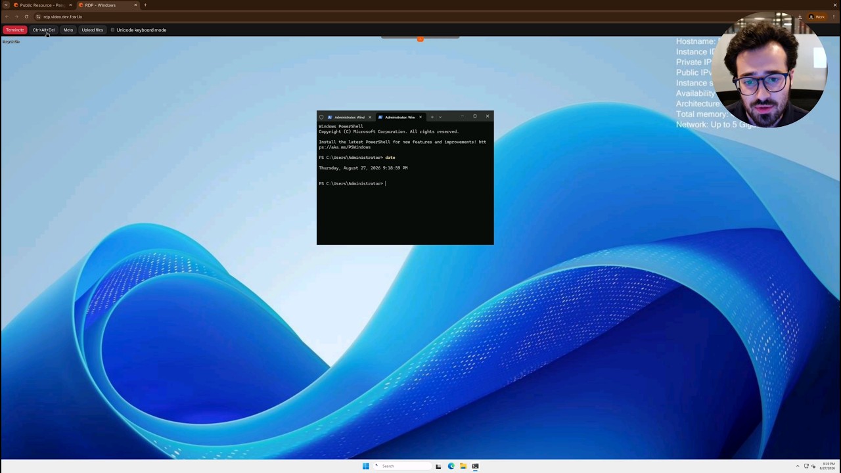View site information icon in address bar
Viewport: 841px width, 473px height.
(38, 16)
